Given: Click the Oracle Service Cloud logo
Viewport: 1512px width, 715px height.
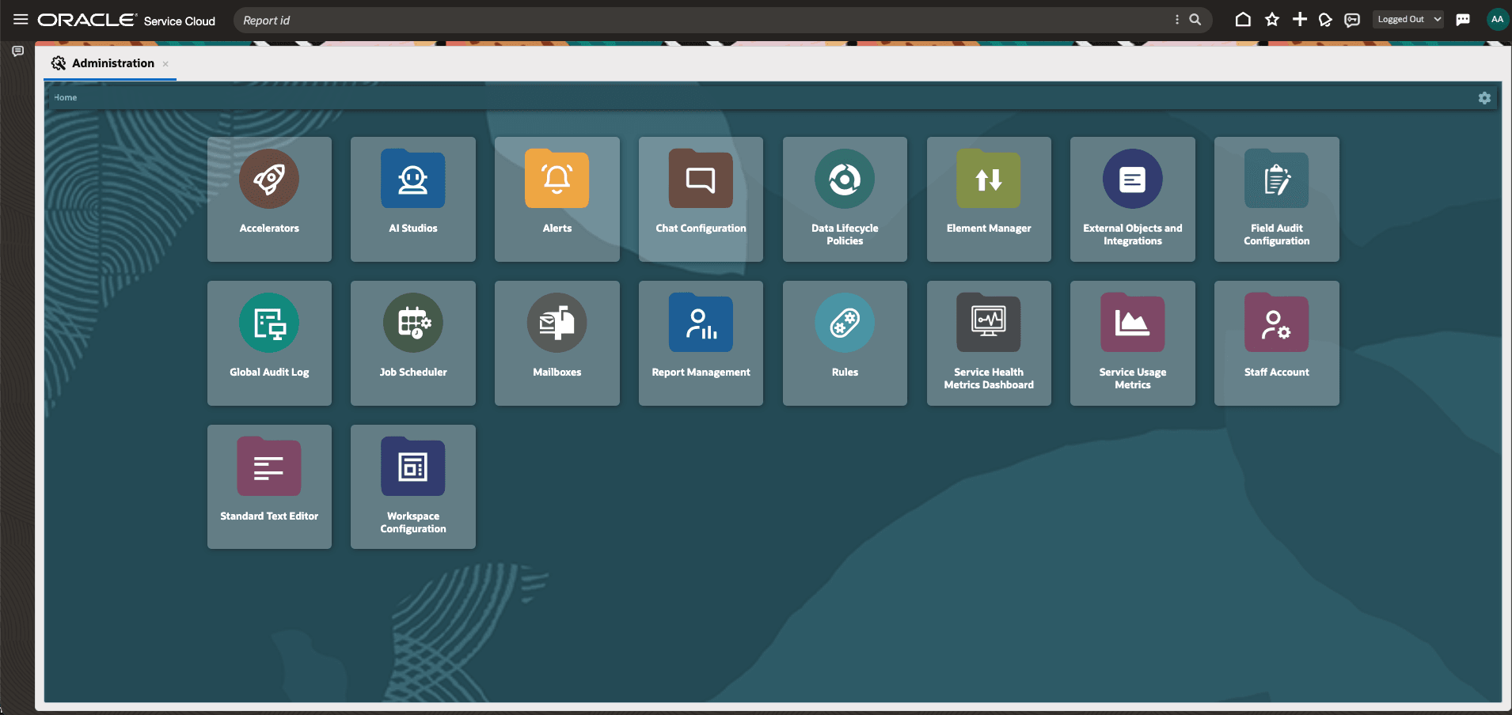Looking at the screenshot, I should pyautogui.click(x=127, y=21).
